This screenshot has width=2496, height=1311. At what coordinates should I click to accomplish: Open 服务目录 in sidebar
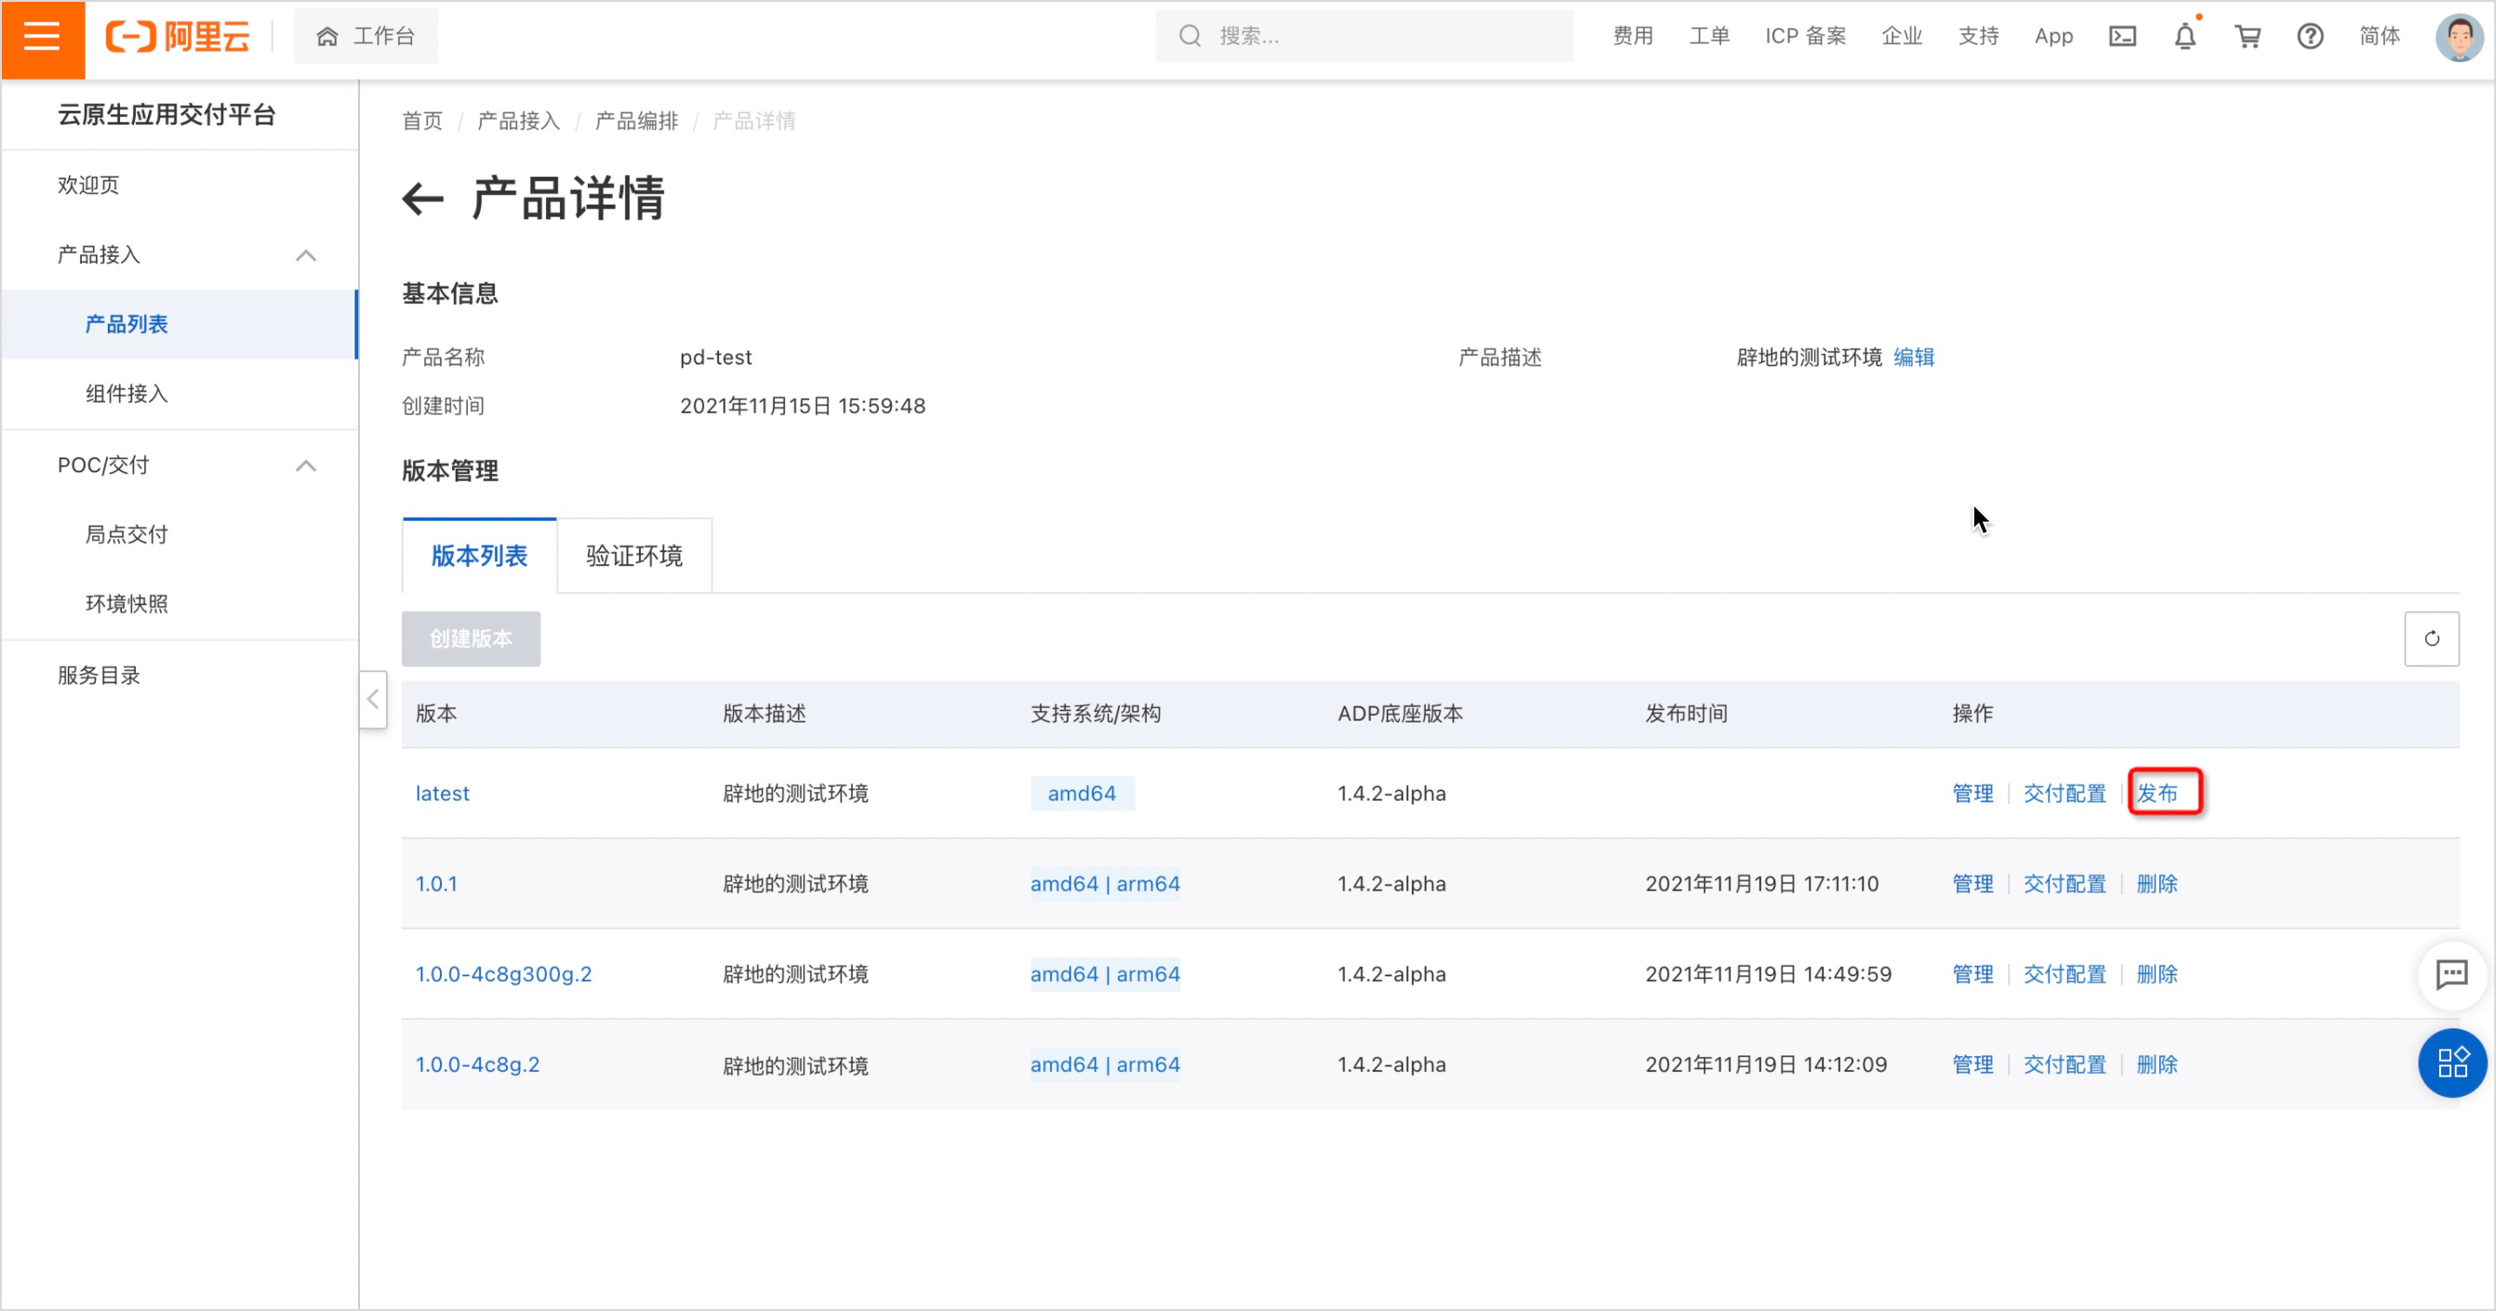point(99,675)
